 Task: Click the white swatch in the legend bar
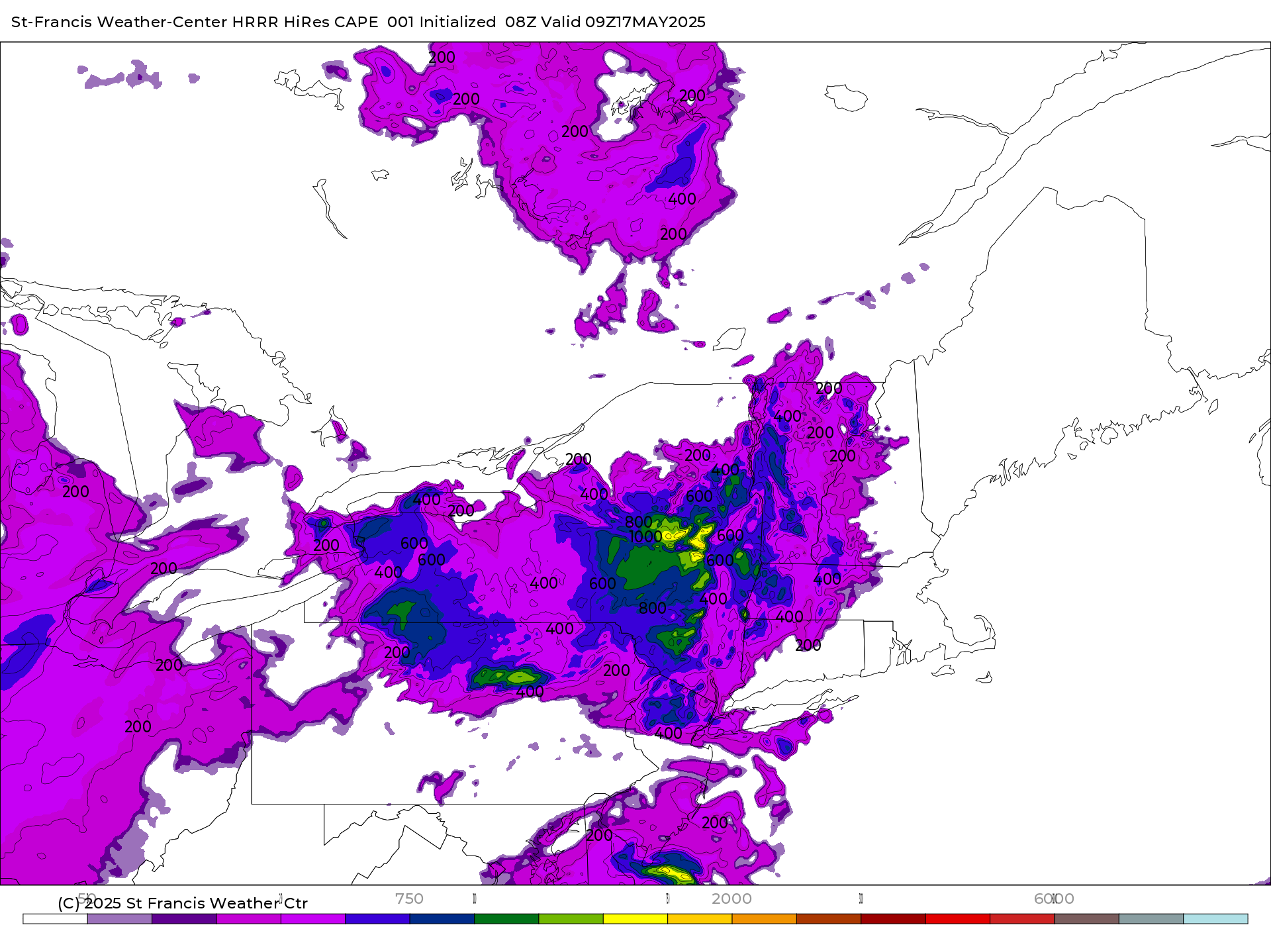(x=55, y=919)
